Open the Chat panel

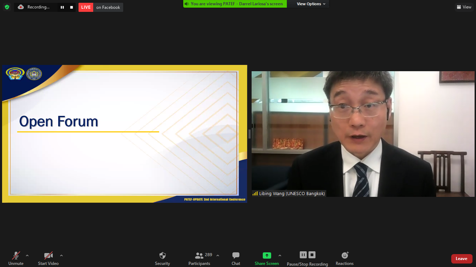click(236, 258)
